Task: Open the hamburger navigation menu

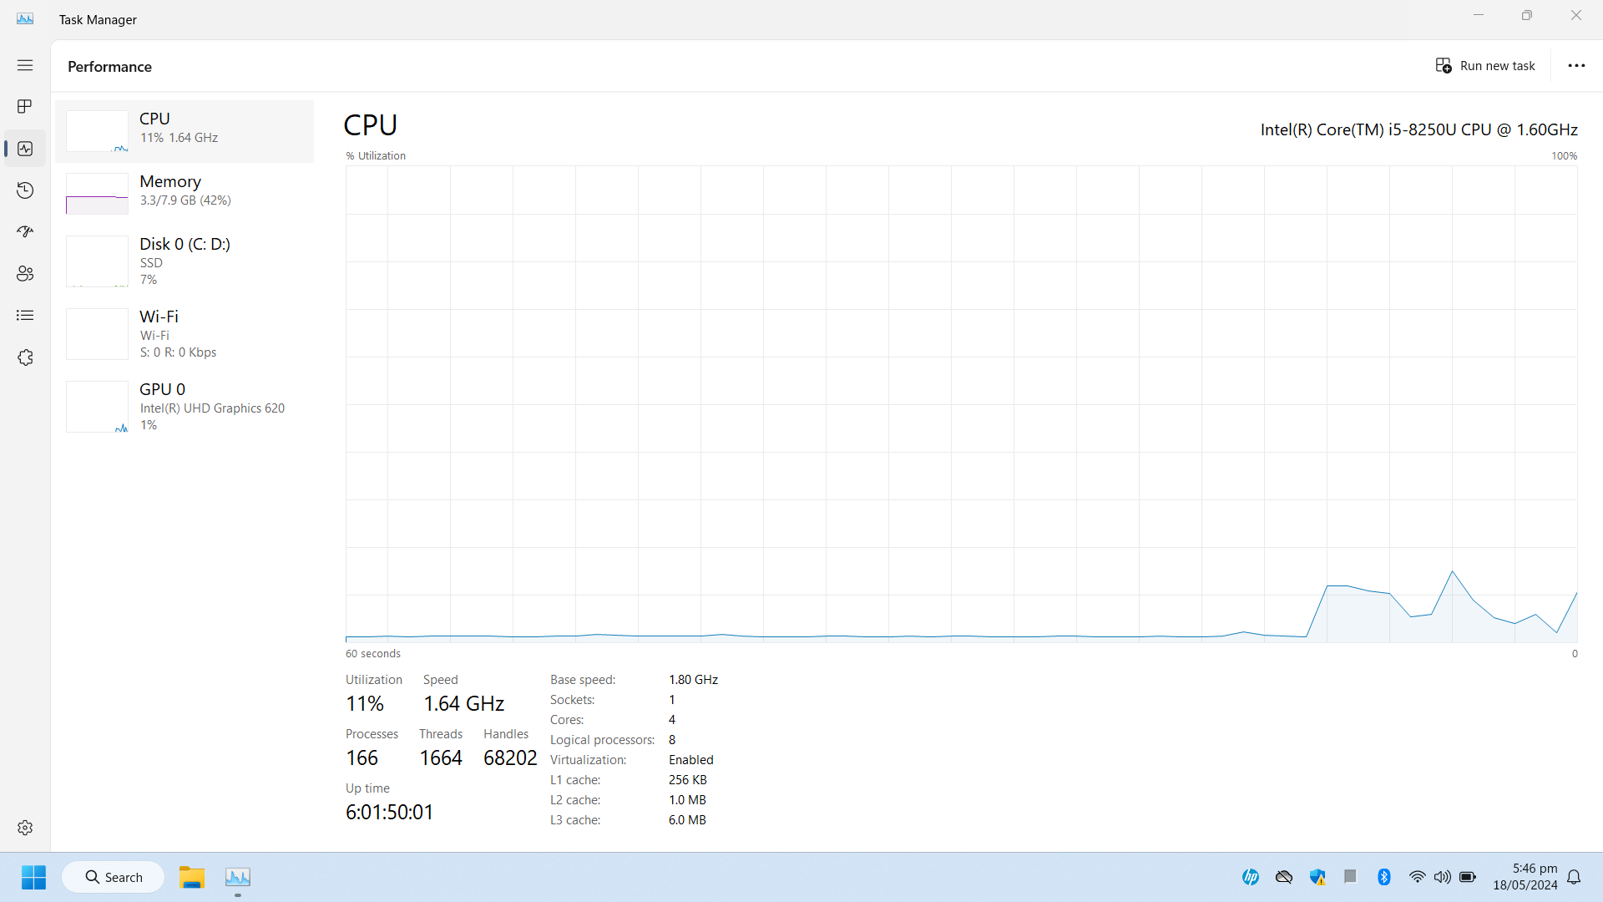Action: [25, 65]
